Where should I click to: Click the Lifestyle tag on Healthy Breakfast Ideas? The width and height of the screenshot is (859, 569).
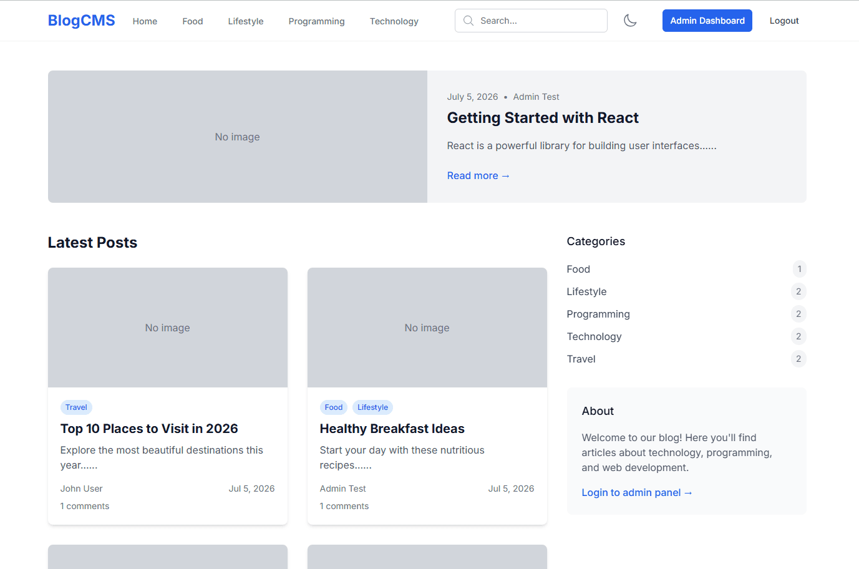coord(372,407)
